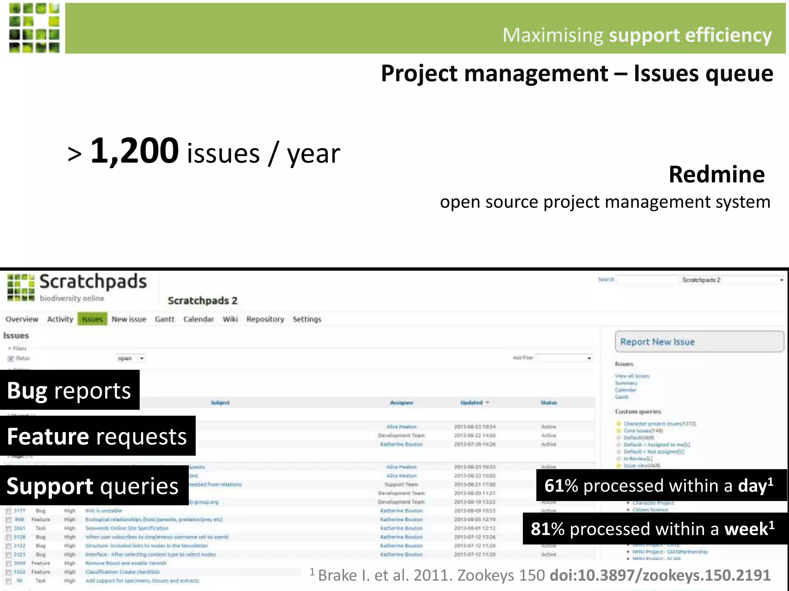This screenshot has height=591, width=789.
Task: Sort by the Assignee column header
Action: (401, 402)
